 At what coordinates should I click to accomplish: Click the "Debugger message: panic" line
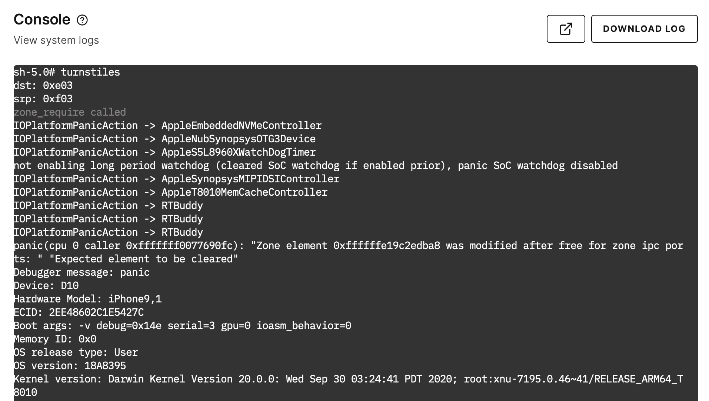81,272
